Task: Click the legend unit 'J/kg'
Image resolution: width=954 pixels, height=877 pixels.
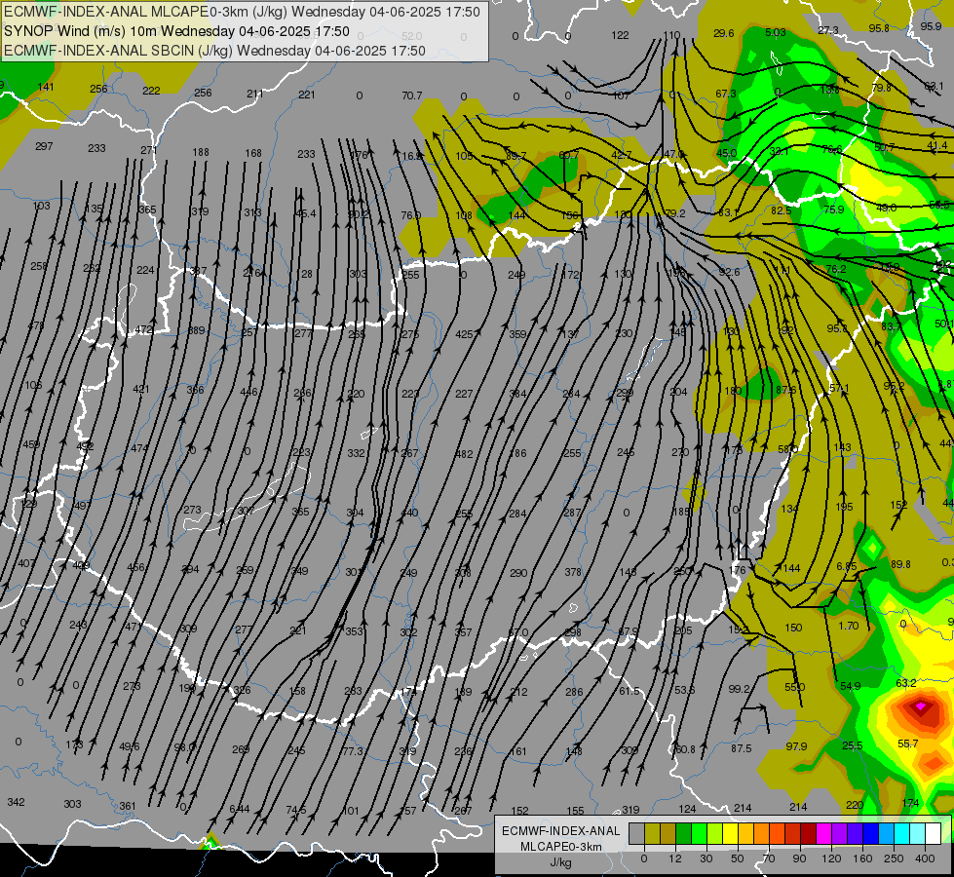Action: [560, 862]
